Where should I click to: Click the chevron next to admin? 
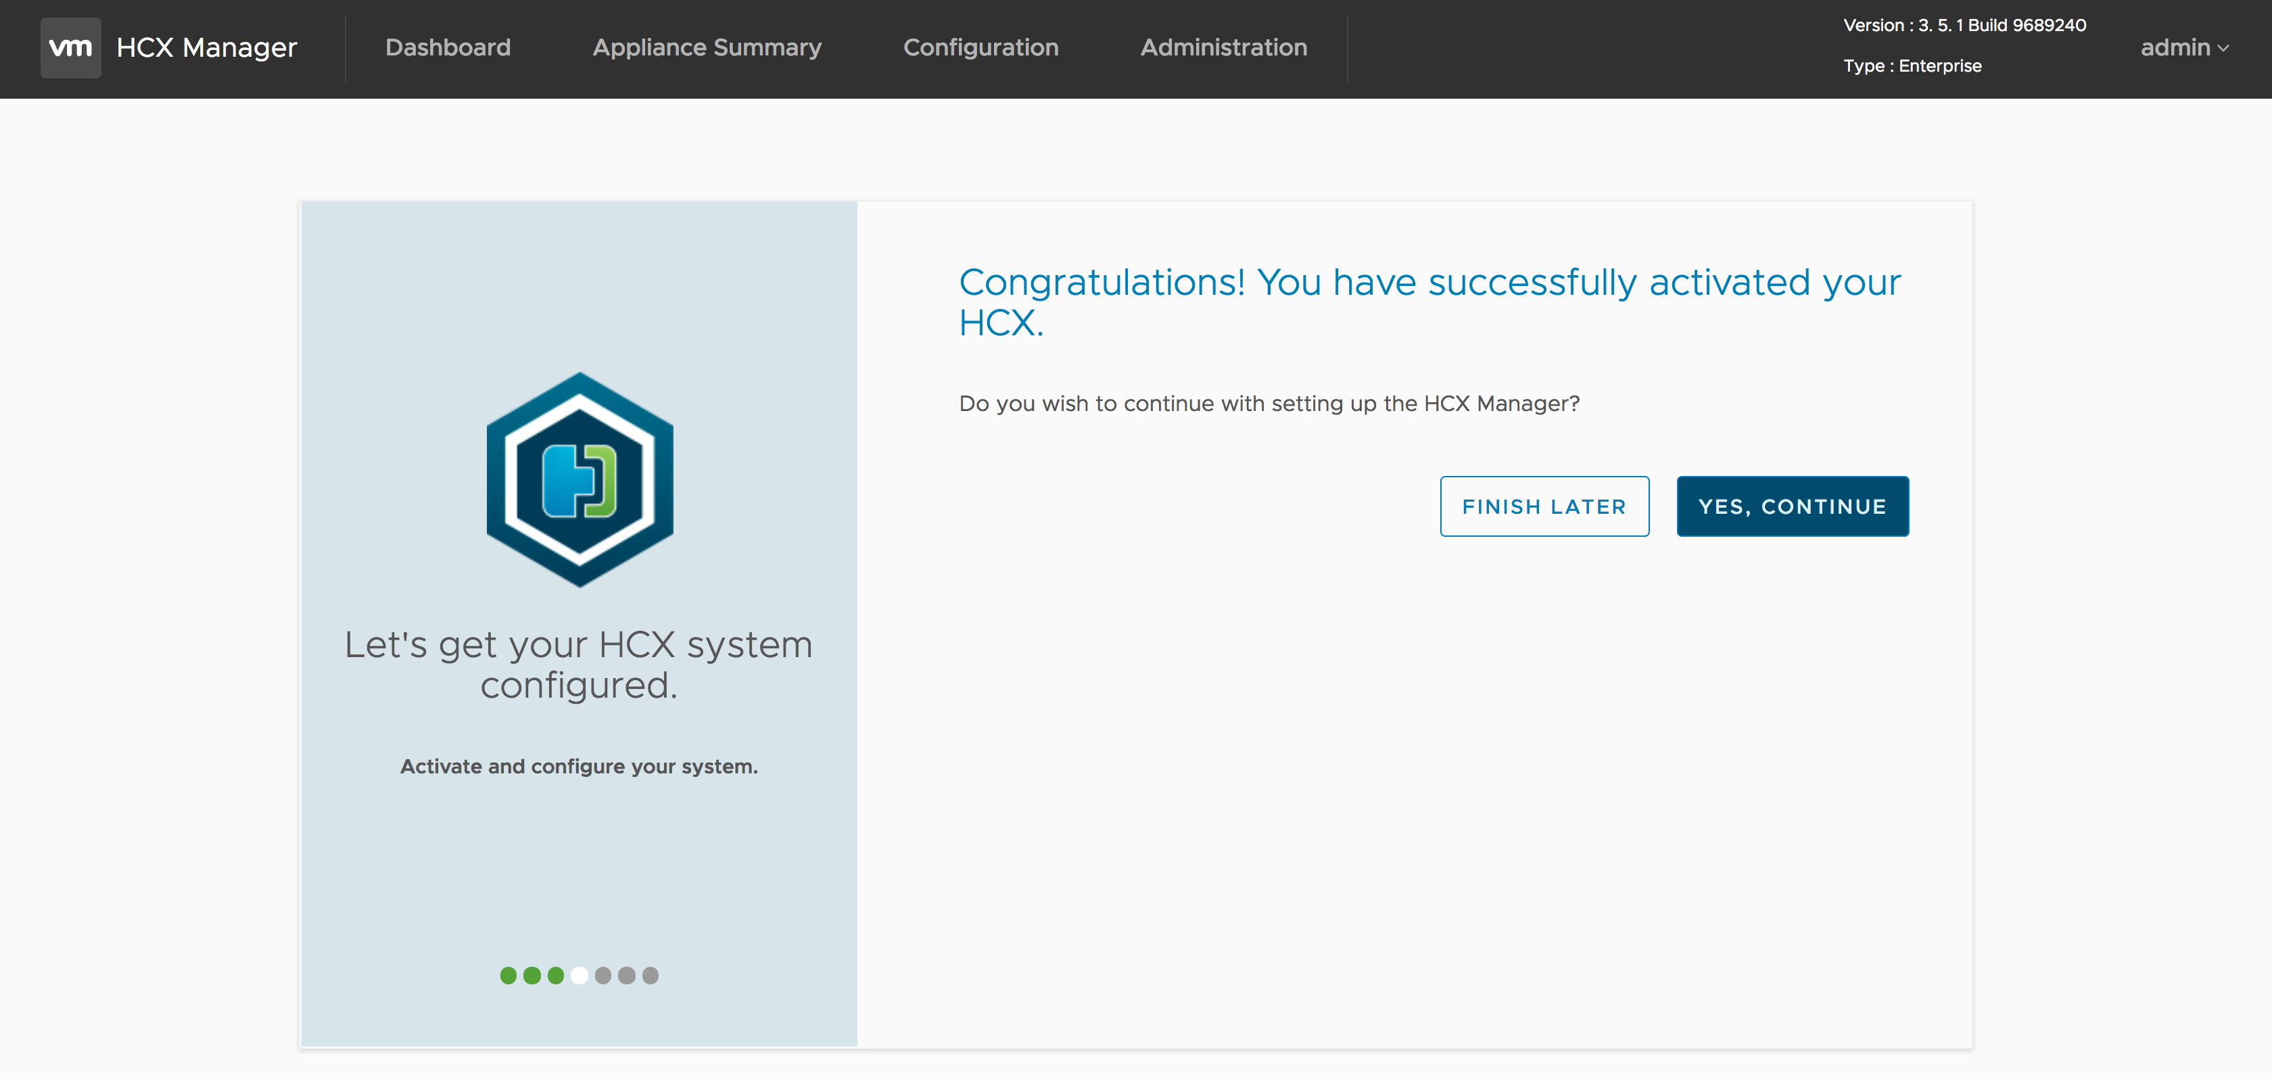click(2223, 49)
